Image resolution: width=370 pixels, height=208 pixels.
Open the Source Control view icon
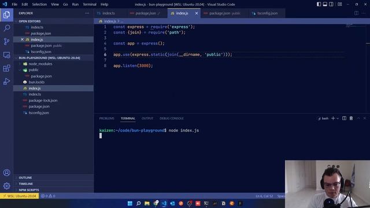(x=6, y=42)
